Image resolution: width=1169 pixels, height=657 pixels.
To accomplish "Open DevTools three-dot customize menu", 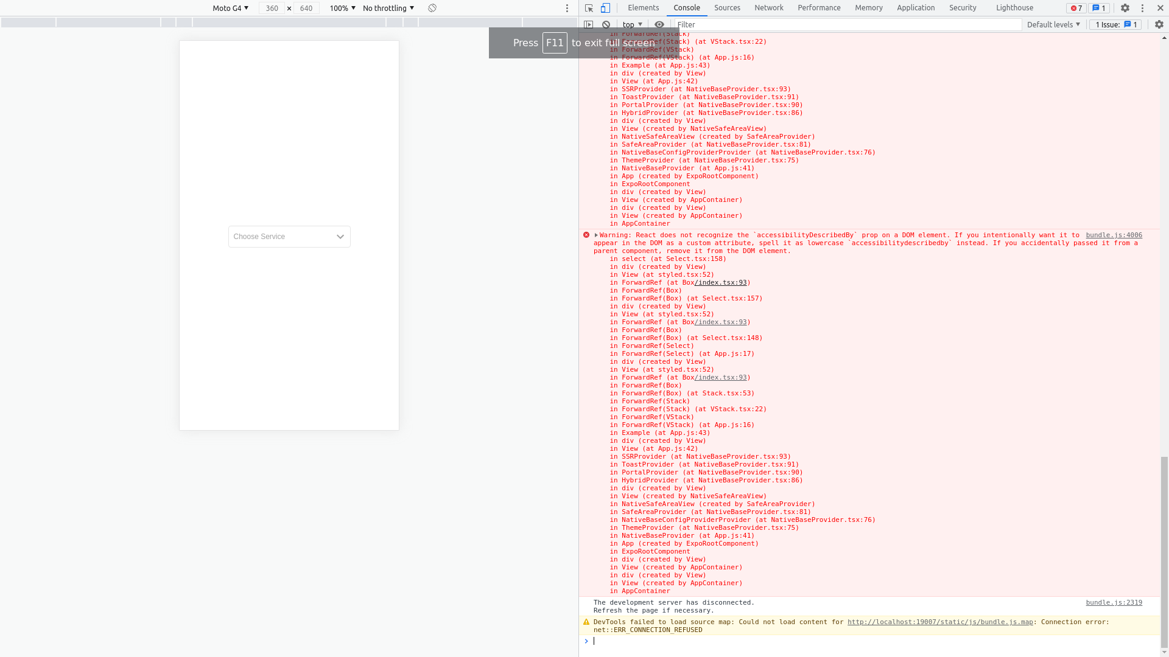I will point(1143,8).
